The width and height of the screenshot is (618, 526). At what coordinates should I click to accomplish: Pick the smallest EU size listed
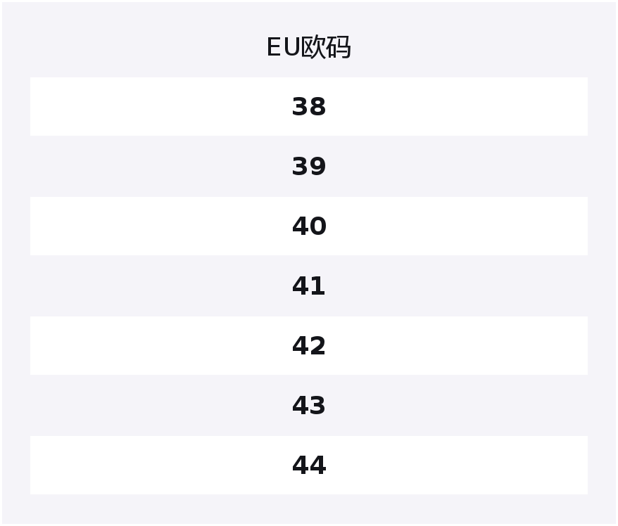(309, 107)
